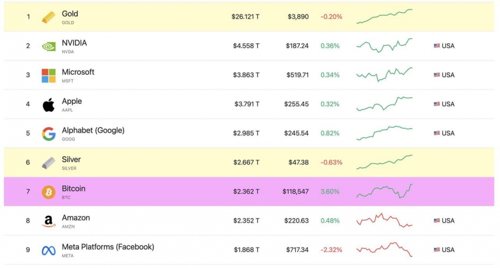Click Gold's green 30-day sparkline chart
The width and height of the screenshot is (500, 268).
tap(384, 16)
